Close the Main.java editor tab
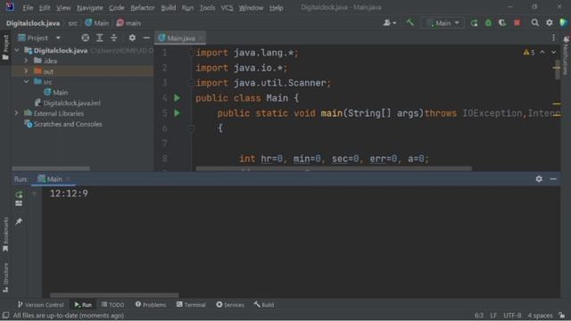This screenshot has width=571, height=321. pos(201,37)
